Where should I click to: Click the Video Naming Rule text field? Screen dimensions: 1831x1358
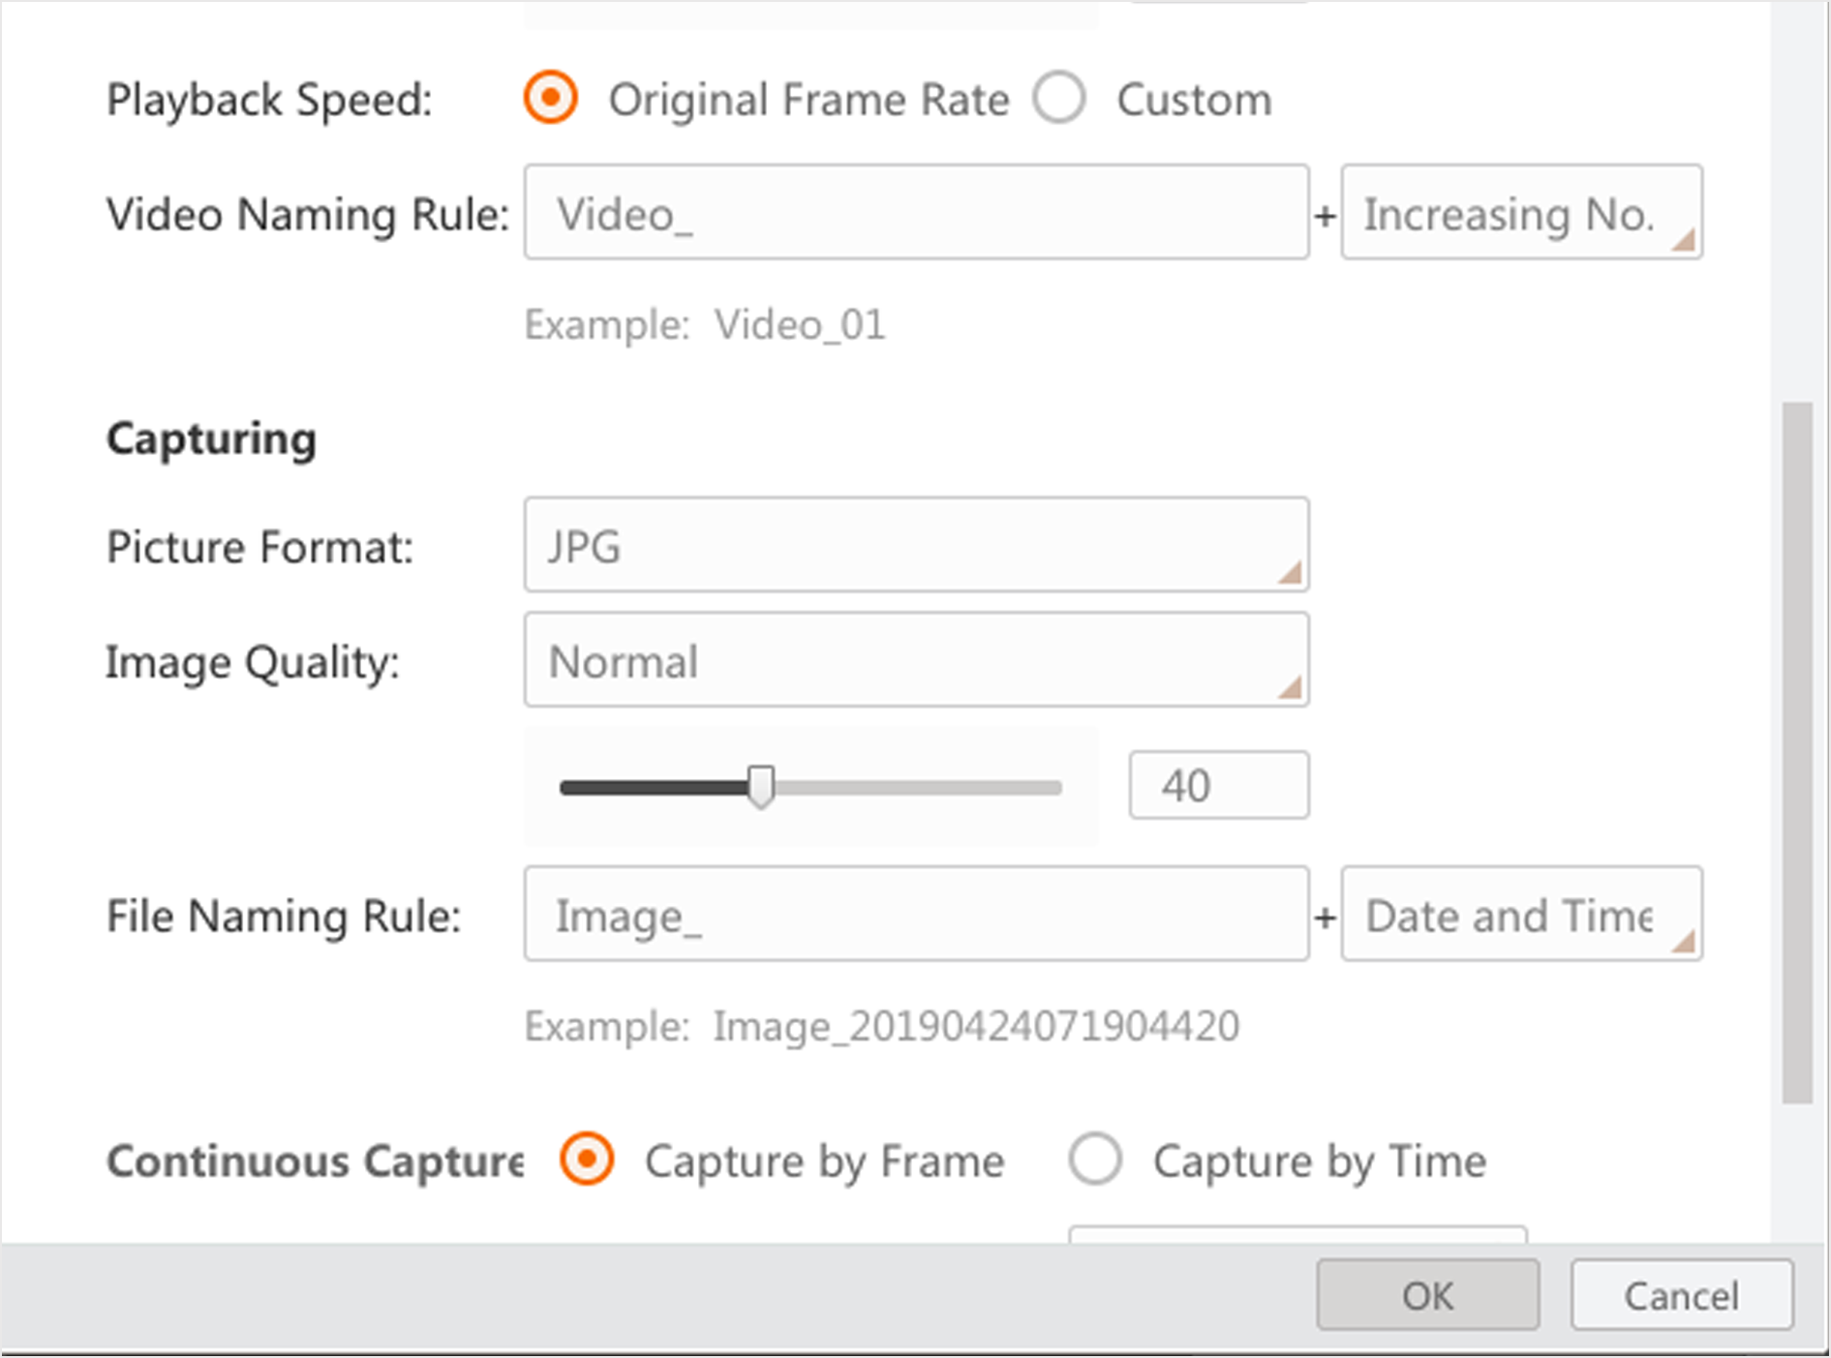tap(915, 213)
